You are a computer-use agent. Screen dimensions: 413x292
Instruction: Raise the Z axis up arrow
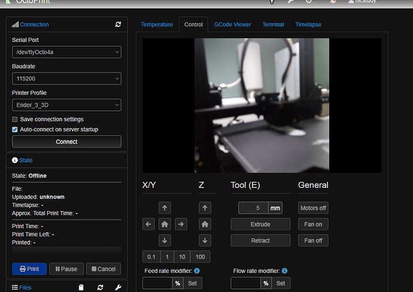pos(205,208)
